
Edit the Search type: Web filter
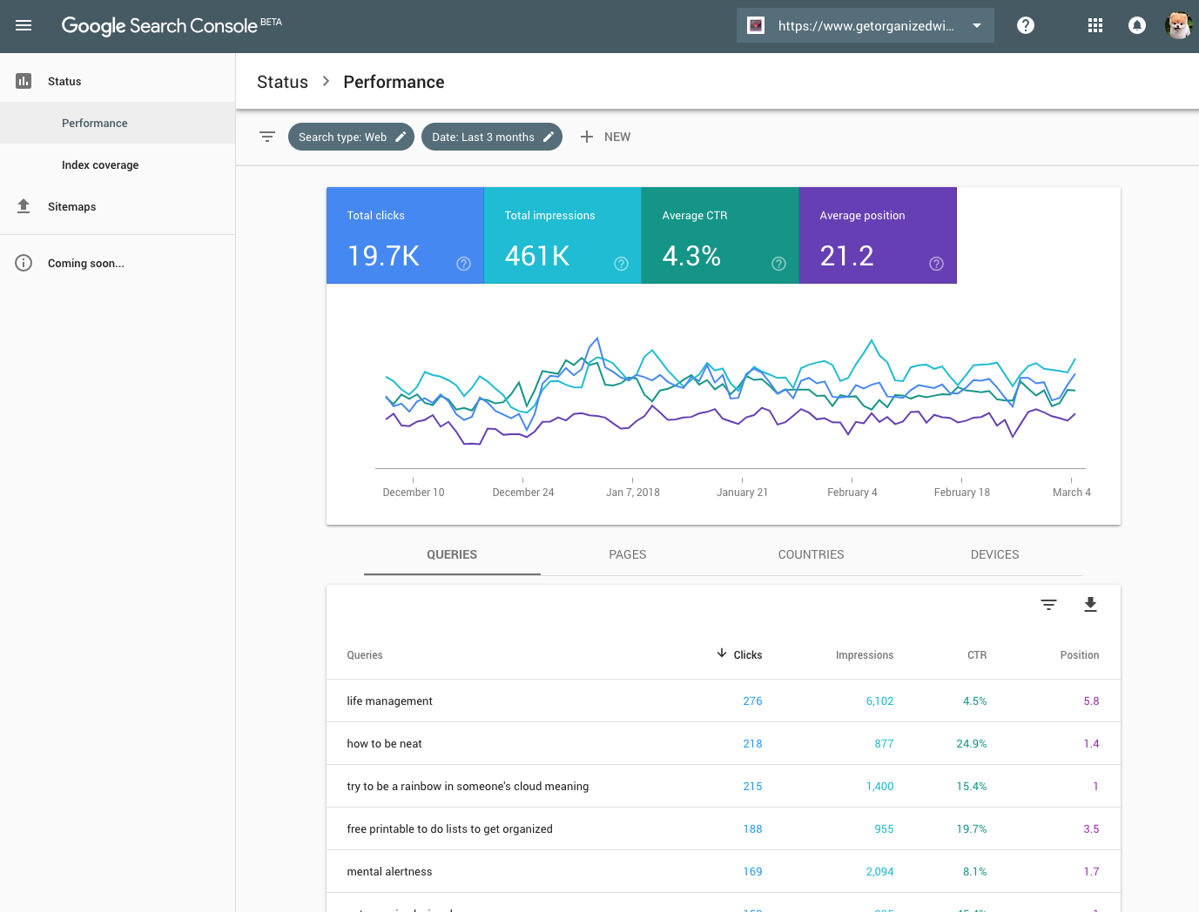point(351,137)
